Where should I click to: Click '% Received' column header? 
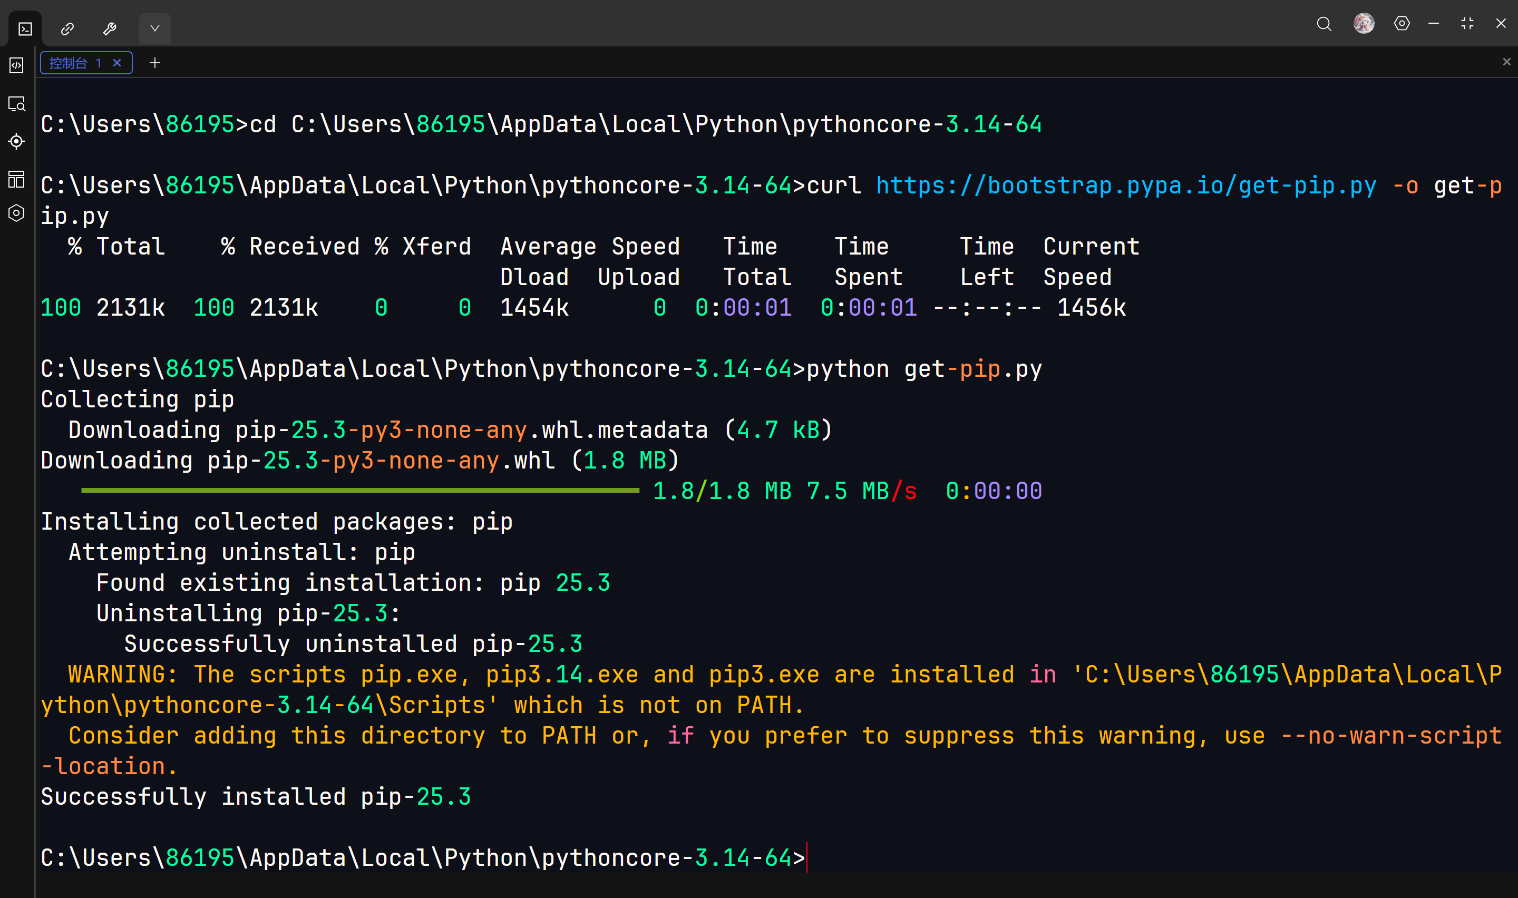click(x=290, y=246)
